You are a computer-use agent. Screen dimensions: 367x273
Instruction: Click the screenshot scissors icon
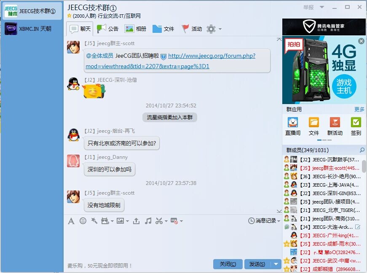point(159,221)
